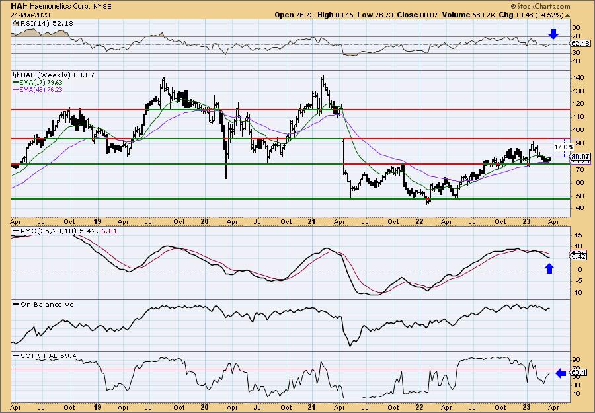Viewport: 595px width, 413px height.
Task: Click the Close 80.07 value in the header
Action: [x=417, y=15]
